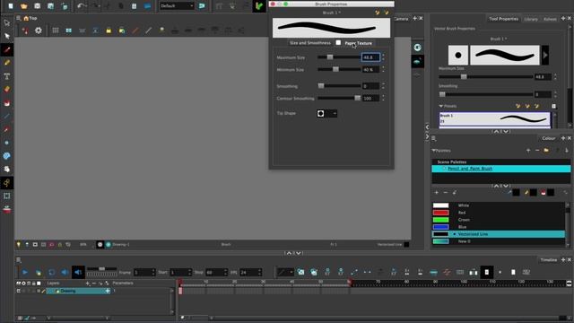This screenshot has height=323, width=574.
Task: Click the New scene icon
Action: click(11, 6)
